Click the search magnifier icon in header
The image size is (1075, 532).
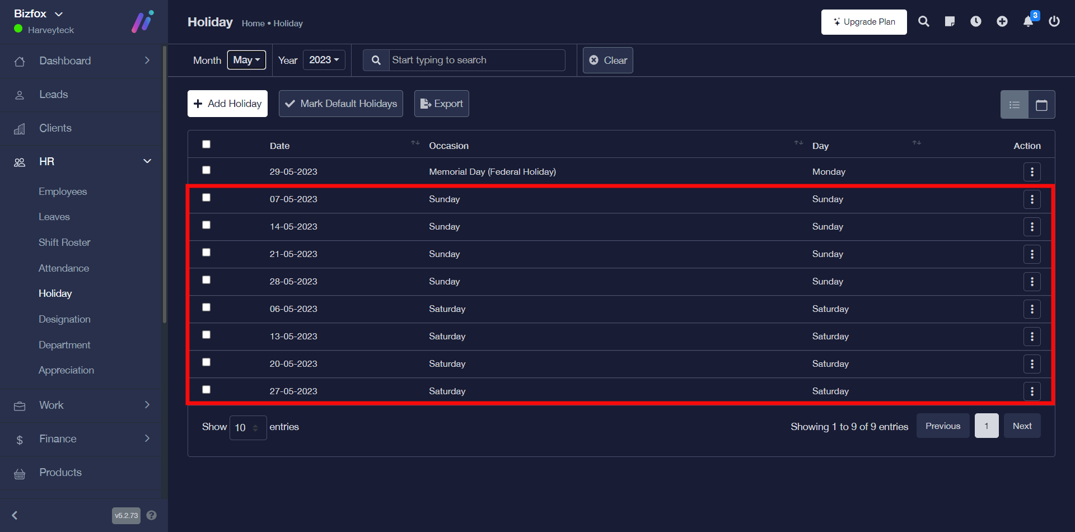pos(923,22)
